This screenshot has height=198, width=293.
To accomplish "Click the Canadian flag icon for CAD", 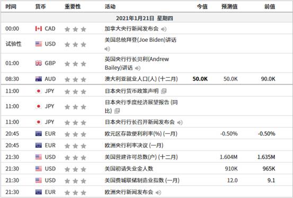I will (x=39, y=29).
